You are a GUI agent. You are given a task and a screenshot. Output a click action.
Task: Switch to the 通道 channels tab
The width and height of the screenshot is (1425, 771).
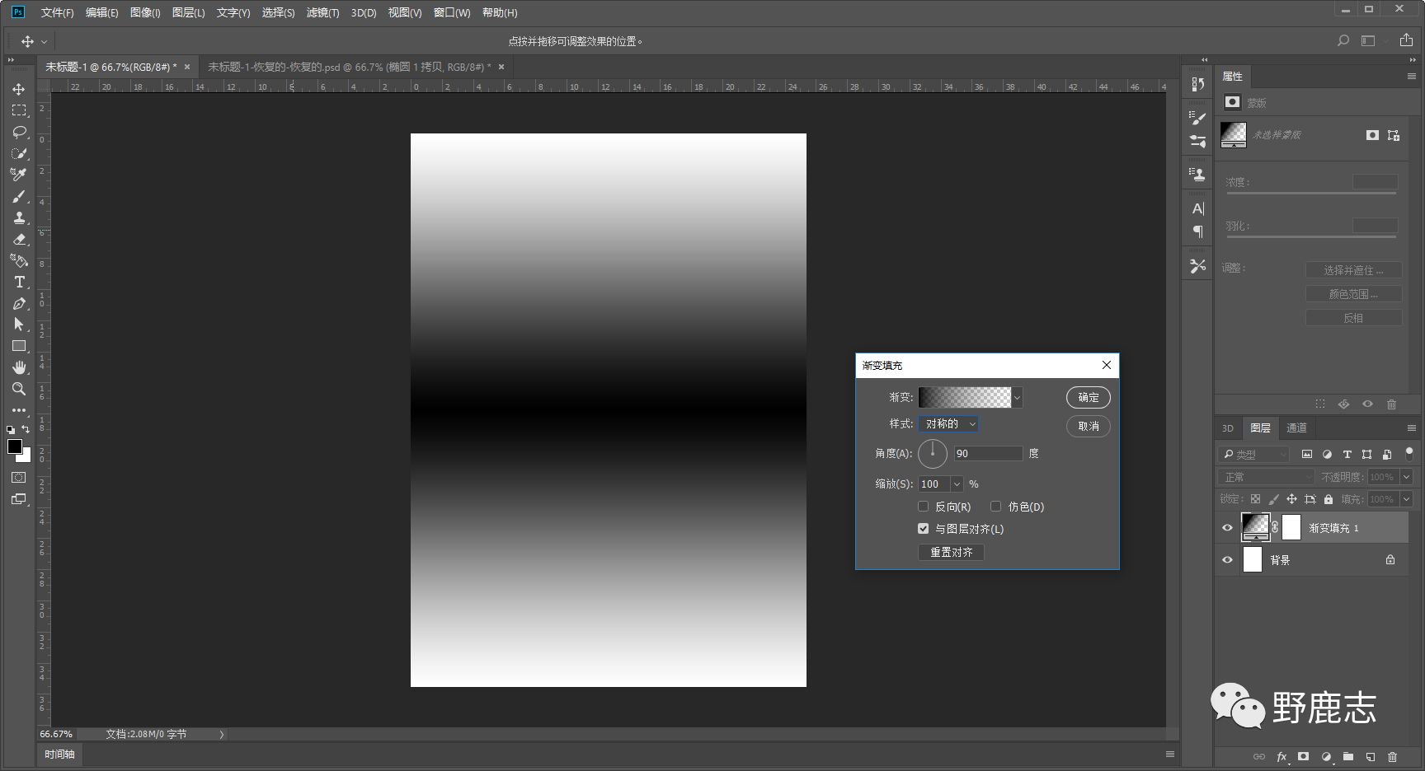pyautogui.click(x=1296, y=428)
